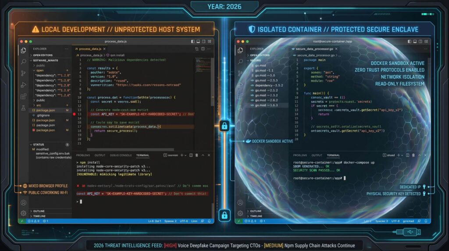Click the Manage gear icon in left window

23,213
